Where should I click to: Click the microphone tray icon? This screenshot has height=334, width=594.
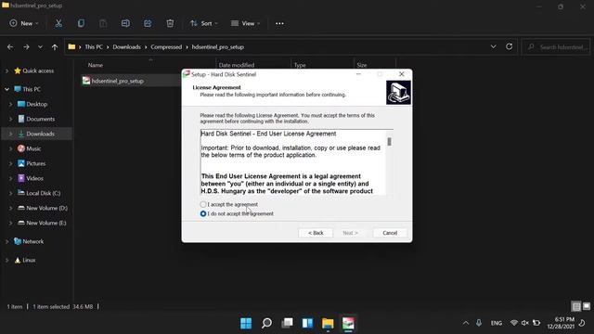pos(479,323)
